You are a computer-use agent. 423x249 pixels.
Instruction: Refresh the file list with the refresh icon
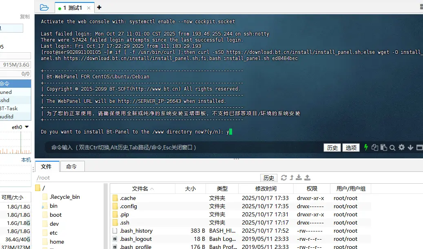pos(284,177)
